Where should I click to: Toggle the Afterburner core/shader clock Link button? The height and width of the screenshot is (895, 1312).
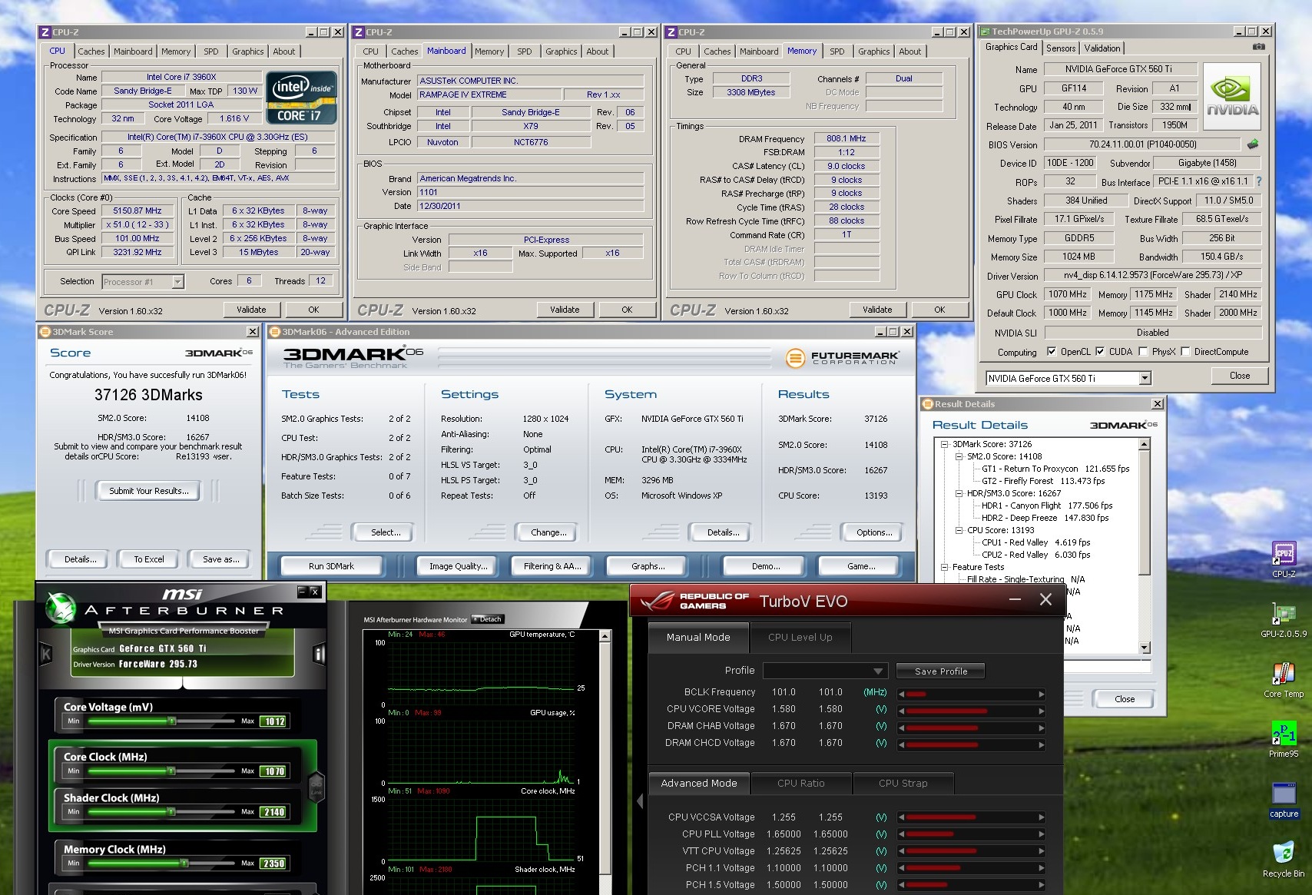(316, 787)
